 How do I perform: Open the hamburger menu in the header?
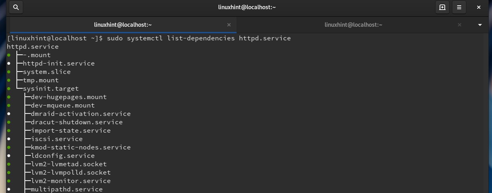pos(459,7)
